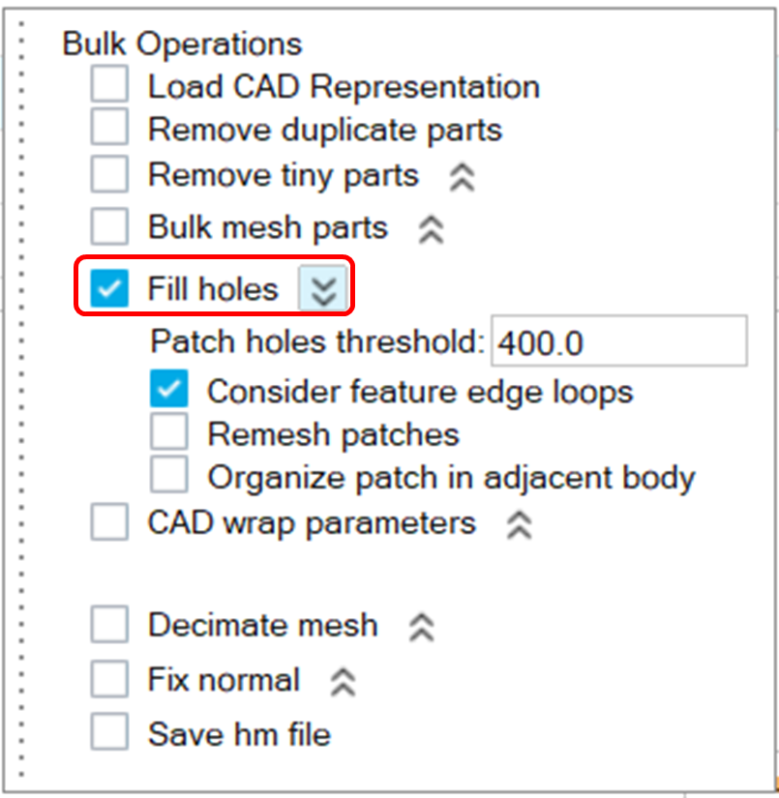Toggle Remove tiny parts checkbox

tap(109, 175)
